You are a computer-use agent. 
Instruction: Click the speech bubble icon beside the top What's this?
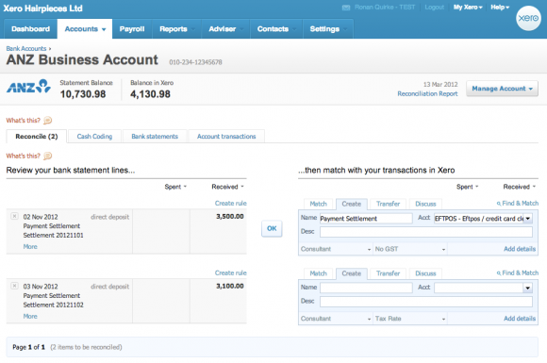pos(48,121)
